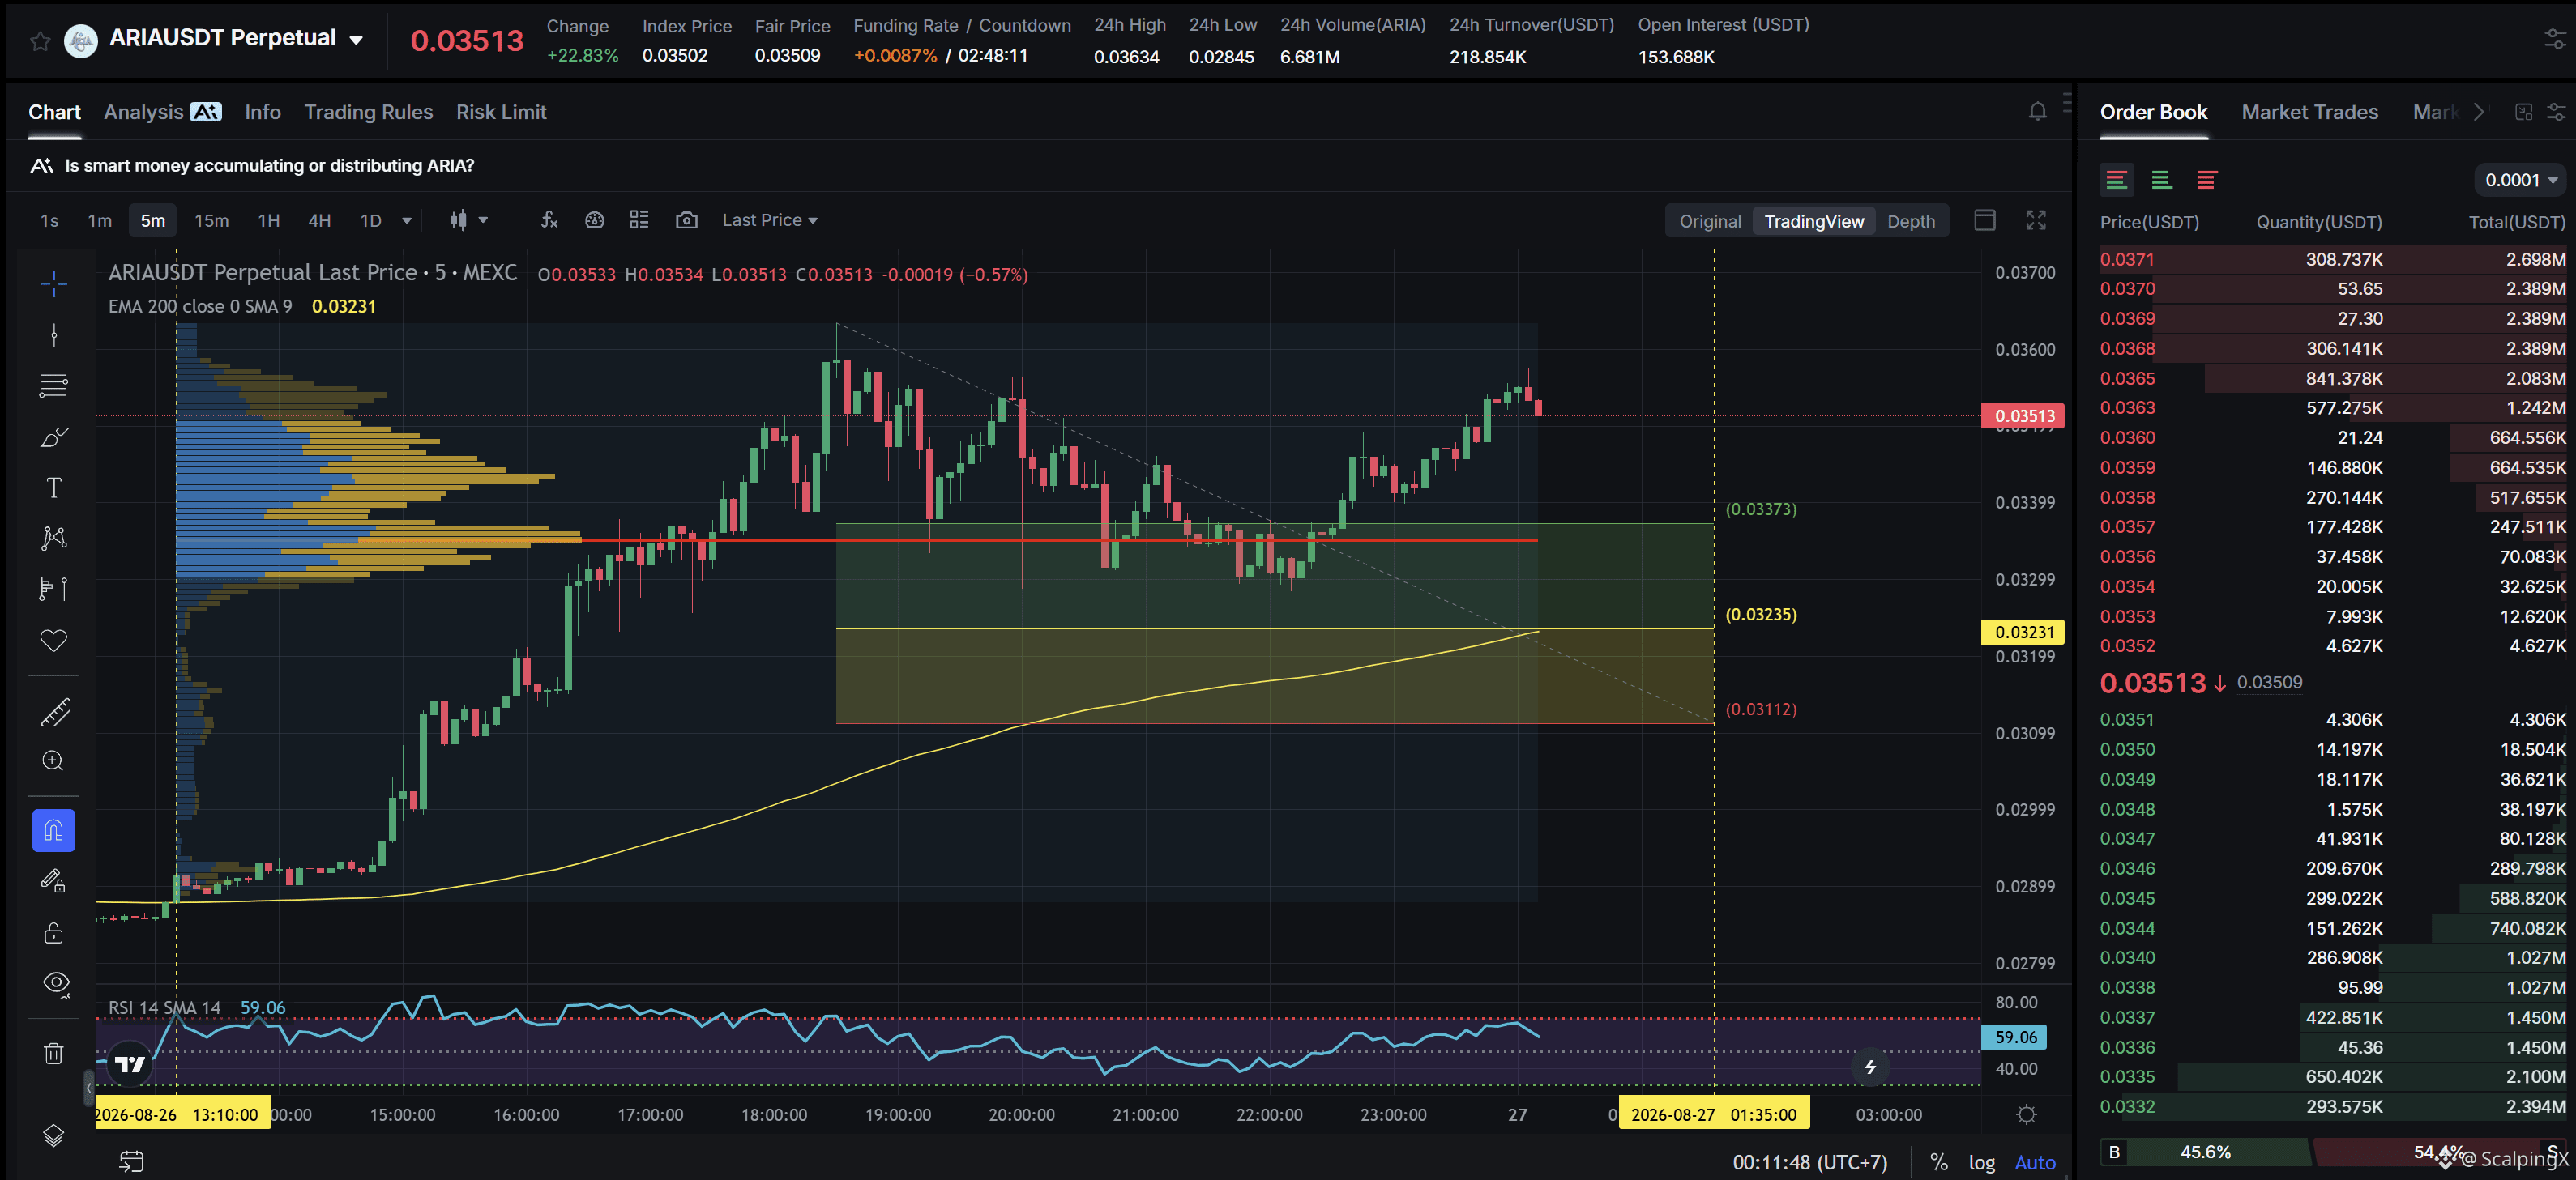Click the go-to-date icon below the chart
2576x1180 pixels.
tap(132, 1161)
